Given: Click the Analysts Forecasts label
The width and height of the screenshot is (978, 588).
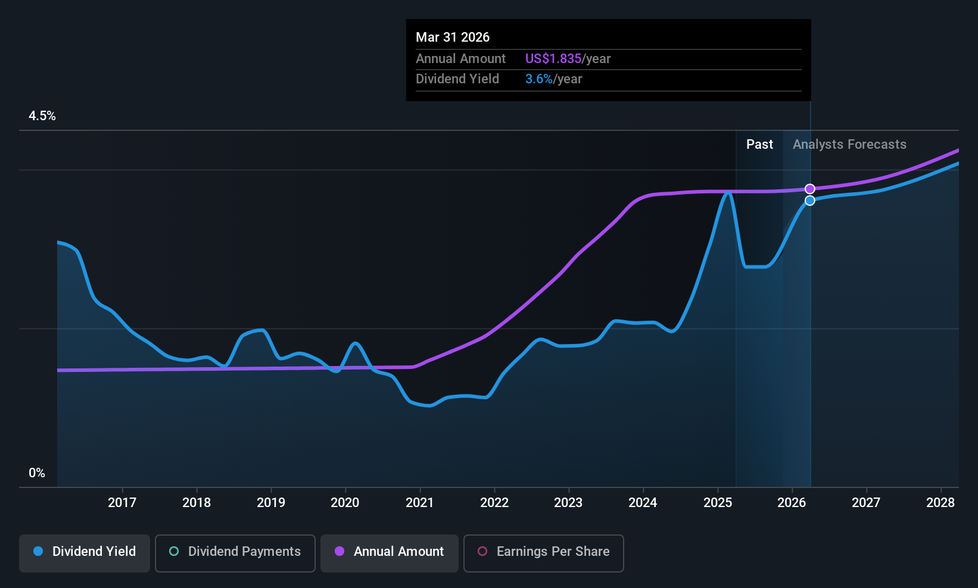Looking at the screenshot, I should pyautogui.click(x=849, y=145).
